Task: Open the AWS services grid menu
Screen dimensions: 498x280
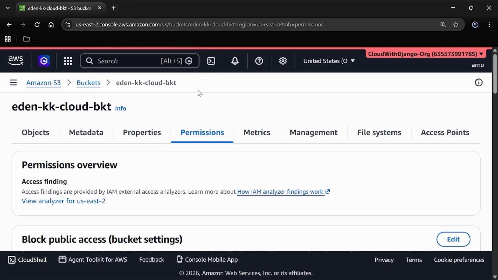Action: [68, 61]
